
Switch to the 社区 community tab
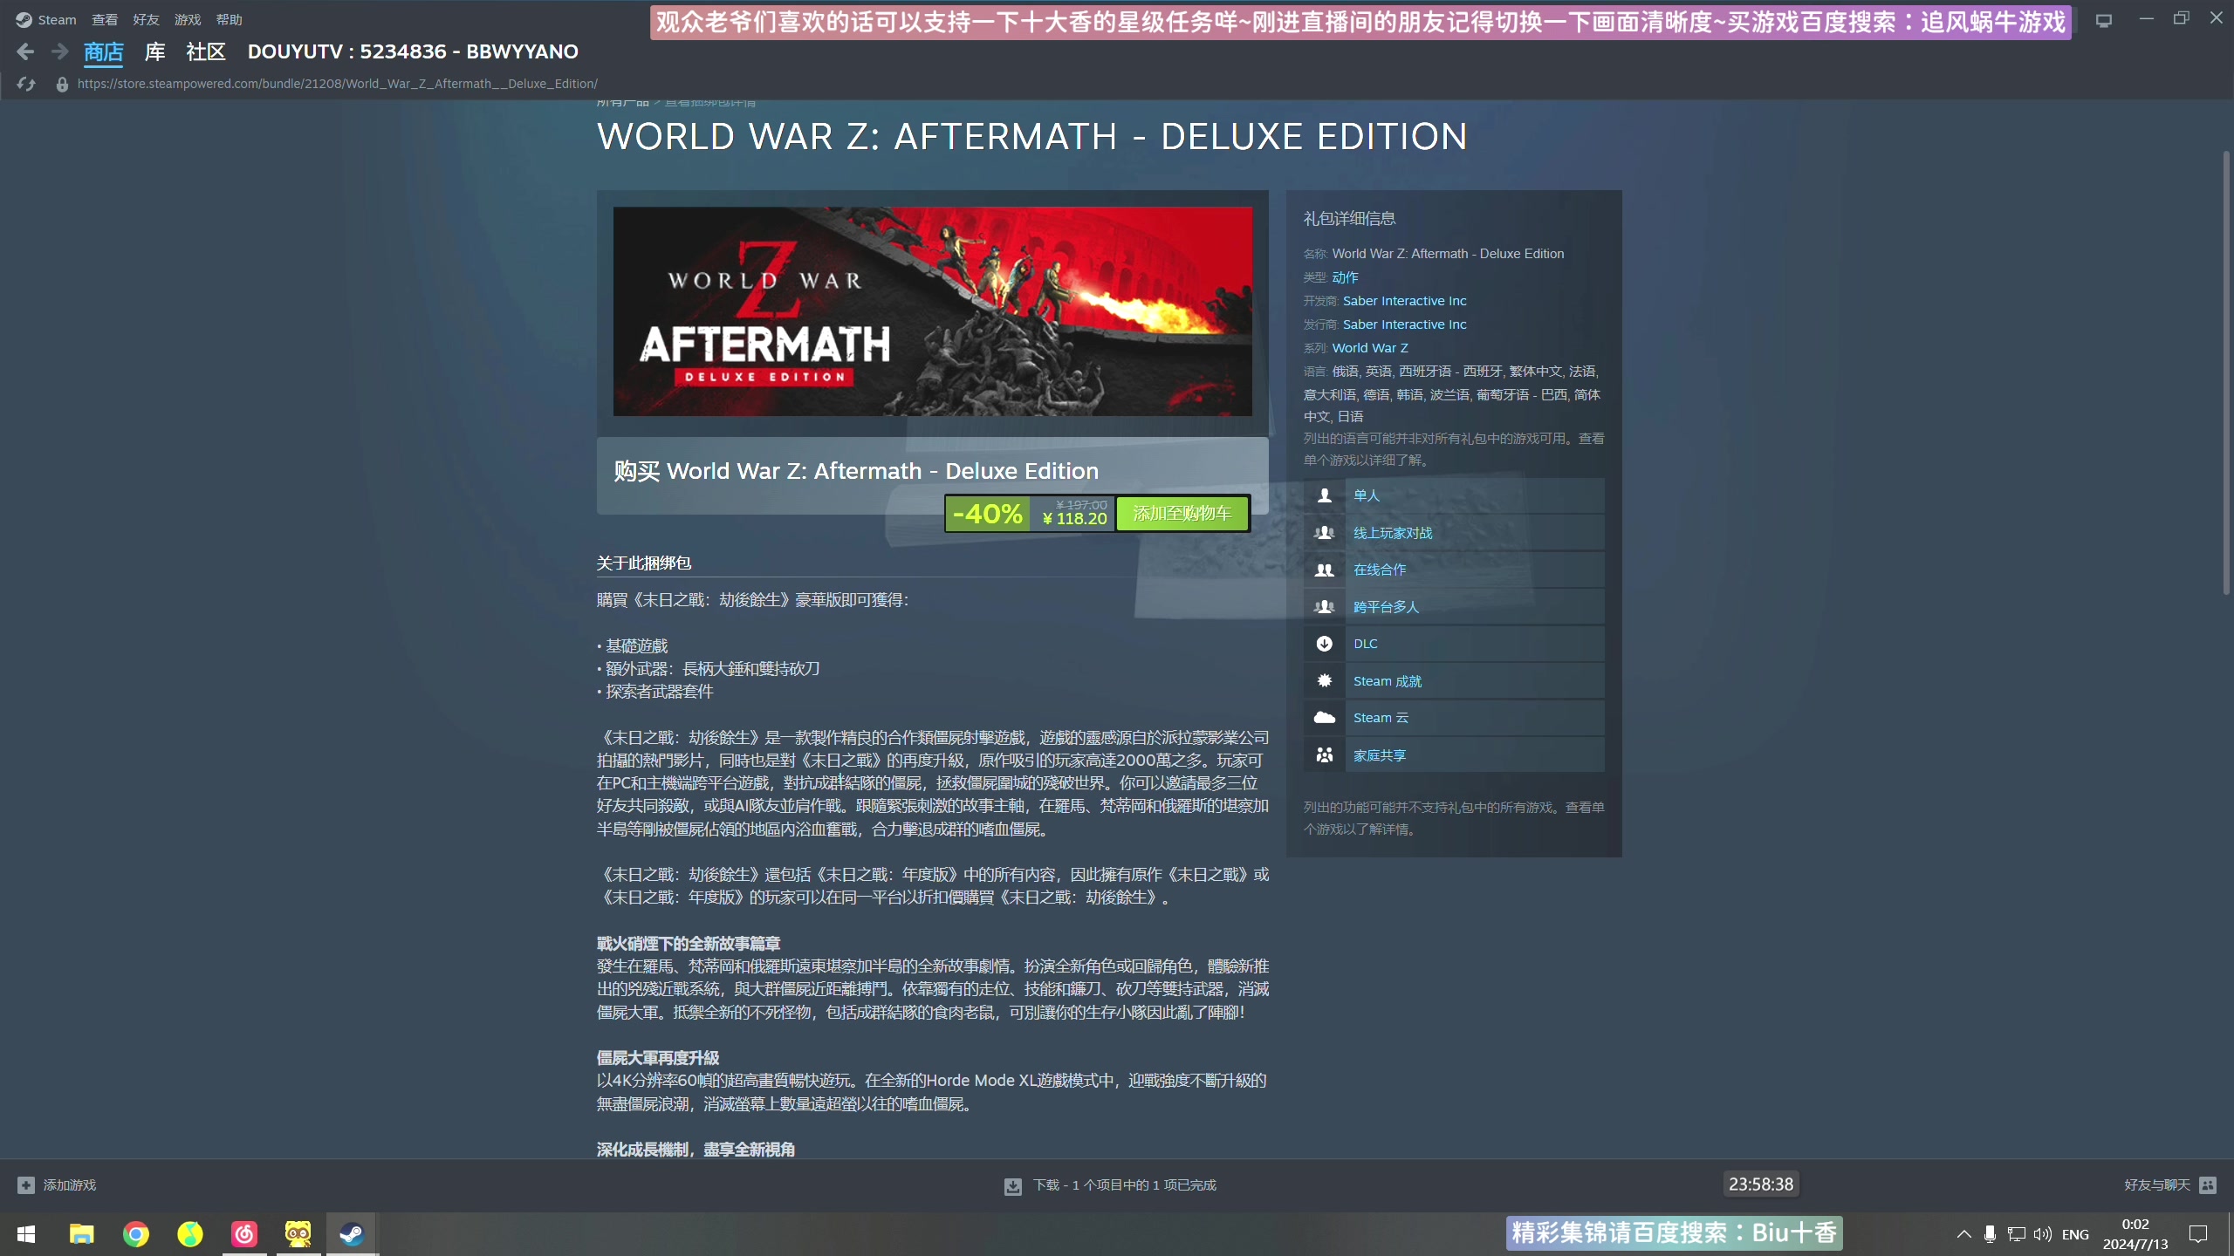[206, 52]
